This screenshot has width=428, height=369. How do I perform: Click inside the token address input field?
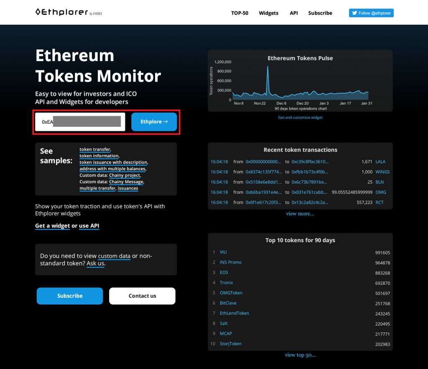pyautogui.click(x=79, y=121)
